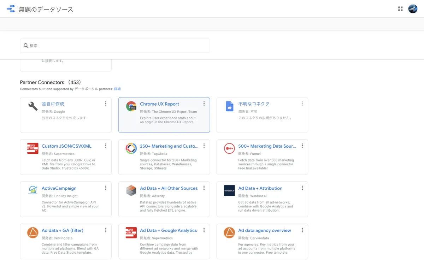Open more options menu for 独自に作成

(x=106, y=104)
